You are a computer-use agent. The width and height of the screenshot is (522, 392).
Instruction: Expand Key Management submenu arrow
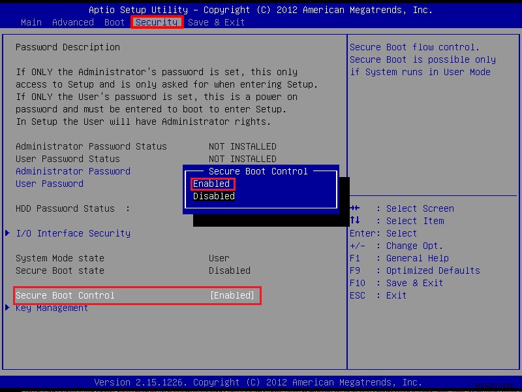point(8,307)
